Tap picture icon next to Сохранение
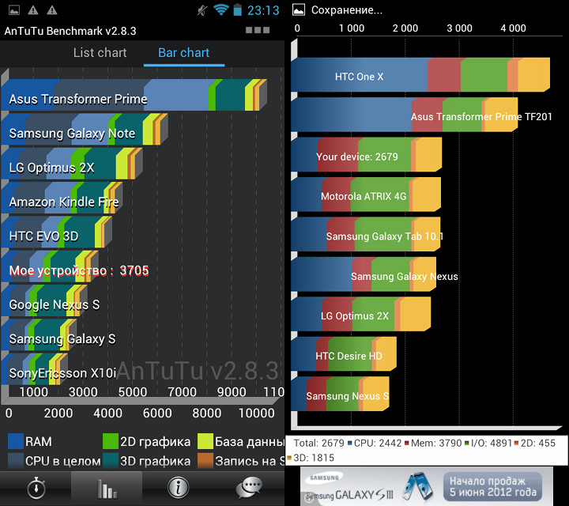 coord(299,9)
